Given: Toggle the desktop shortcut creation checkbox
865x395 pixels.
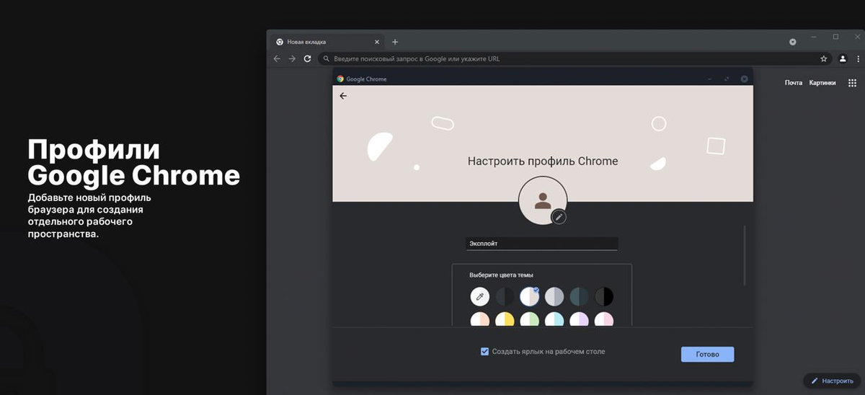Looking at the screenshot, I should (x=485, y=352).
